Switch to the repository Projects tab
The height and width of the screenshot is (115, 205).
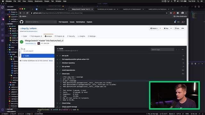(x=60, y=36)
